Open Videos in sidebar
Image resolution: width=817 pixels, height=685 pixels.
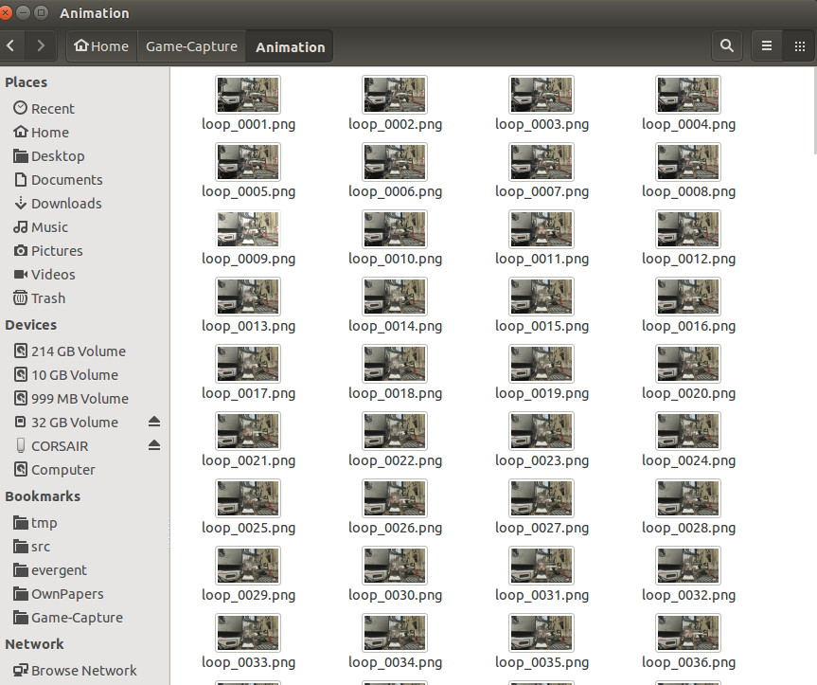[84, 274]
